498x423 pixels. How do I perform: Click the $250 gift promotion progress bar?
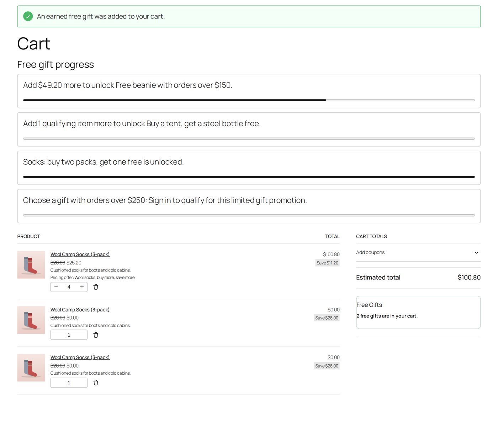click(249, 215)
